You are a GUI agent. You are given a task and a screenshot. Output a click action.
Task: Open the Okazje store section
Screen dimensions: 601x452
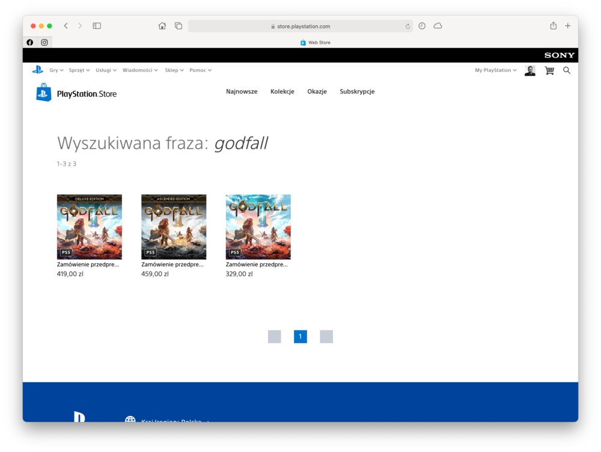click(317, 91)
